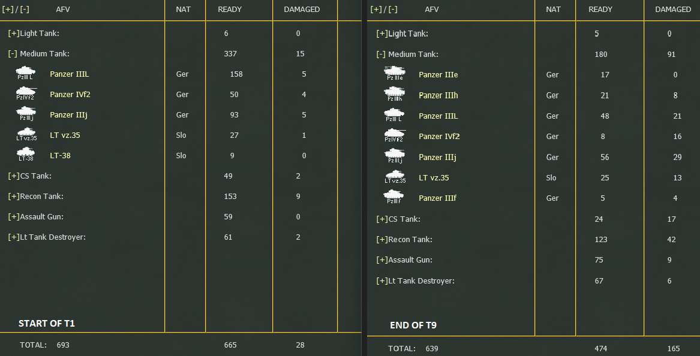This screenshot has height=356, width=700.
Task: Select the Panzer IVf2 tank icon
Action: [25, 94]
